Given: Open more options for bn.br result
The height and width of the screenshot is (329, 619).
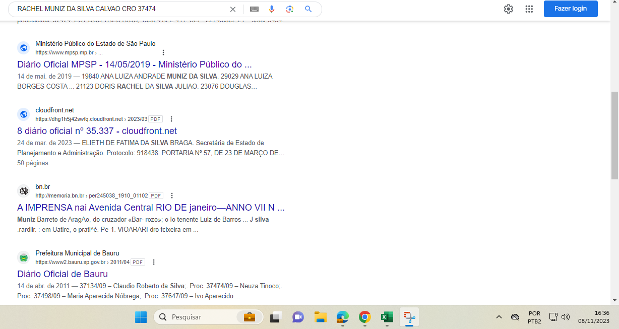Looking at the screenshot, I should 172,195.
